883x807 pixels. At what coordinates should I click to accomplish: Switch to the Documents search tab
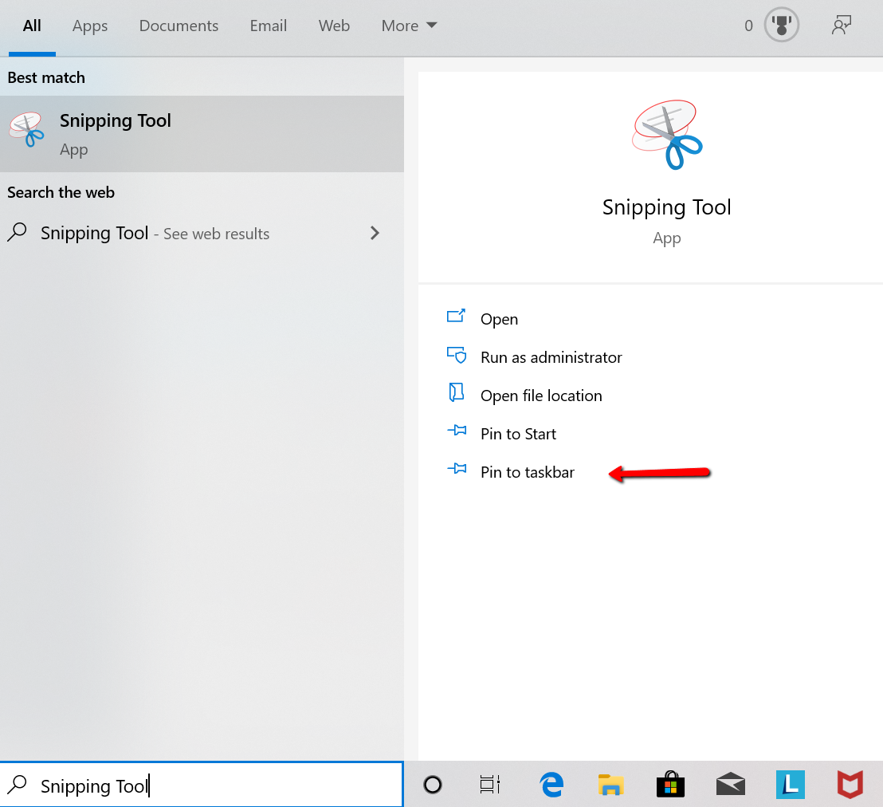pyautogui.click(x=179, y=26)
